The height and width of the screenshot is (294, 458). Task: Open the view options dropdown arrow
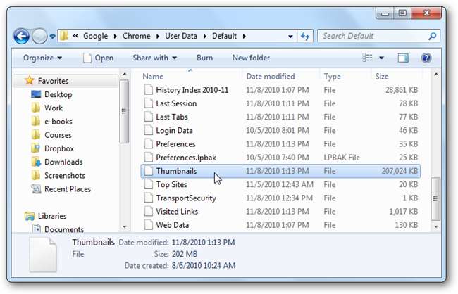point(381,58)
